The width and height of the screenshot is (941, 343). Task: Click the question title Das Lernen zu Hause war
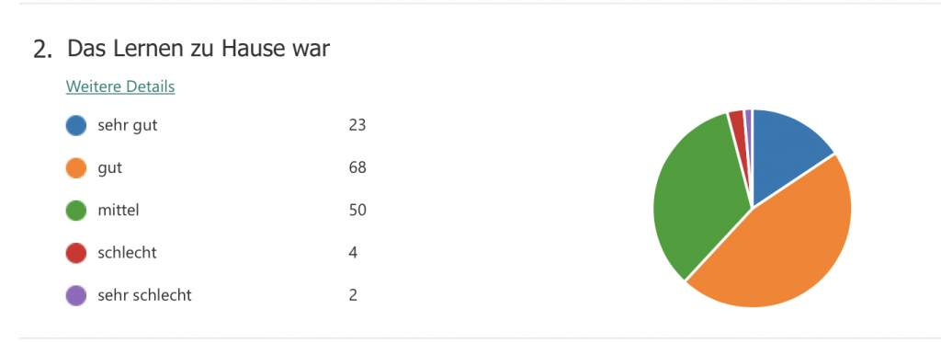pyautogui.click(x=198, y=50)
